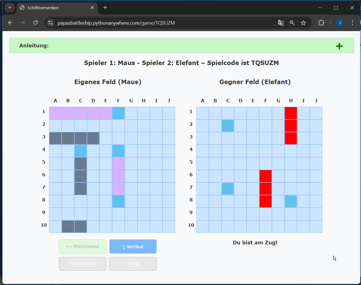Open the profile avatar J
Image resolution: width=361 pixels, height=285 pixels.
(x=340, y=23)
